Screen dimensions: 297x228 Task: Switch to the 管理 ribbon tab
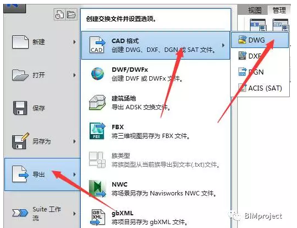pos(279,10)
